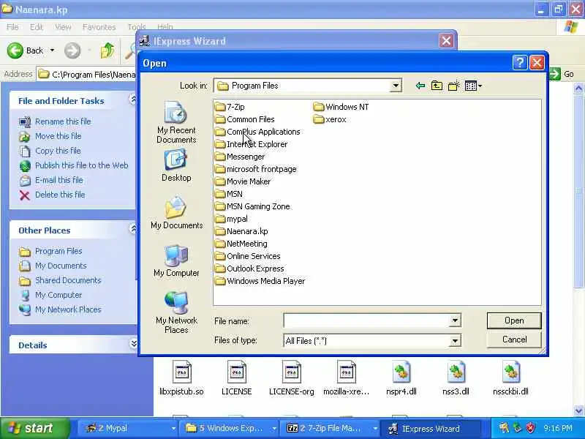Select the Naenara.kp folder in file list
The image size is (585, 439).
242,231
